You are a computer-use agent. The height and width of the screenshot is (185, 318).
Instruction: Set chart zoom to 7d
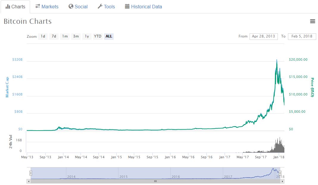pos(54,36)
